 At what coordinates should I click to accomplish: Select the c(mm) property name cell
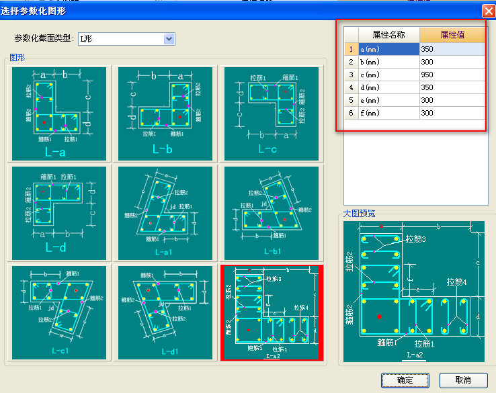tap(388, 75)
